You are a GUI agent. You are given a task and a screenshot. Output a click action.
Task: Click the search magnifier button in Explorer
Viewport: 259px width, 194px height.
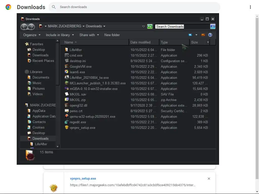pos(212,26)
